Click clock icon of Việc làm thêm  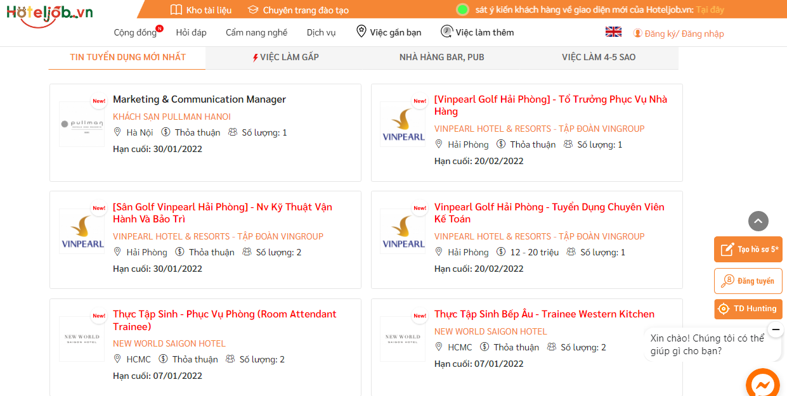447,31
